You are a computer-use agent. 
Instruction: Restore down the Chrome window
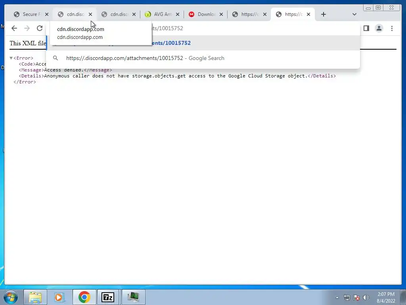(378, 8)
